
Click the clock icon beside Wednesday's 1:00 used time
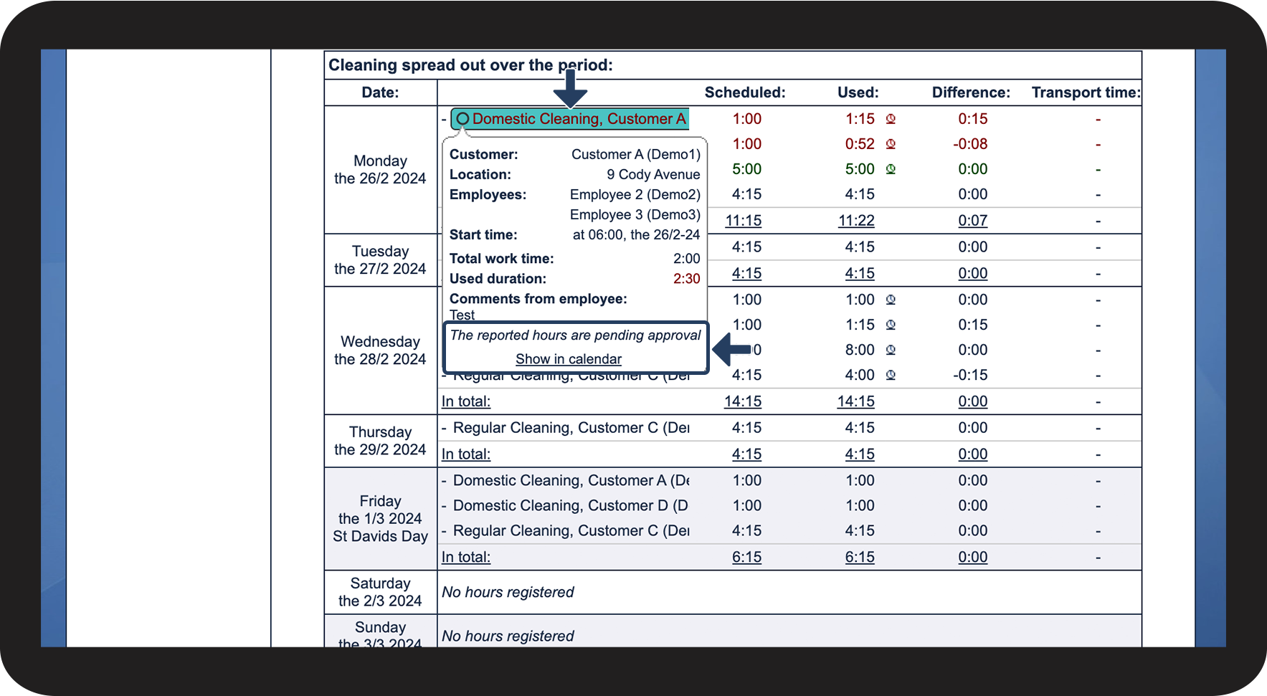pyautogui.click(x=891, y=300)
